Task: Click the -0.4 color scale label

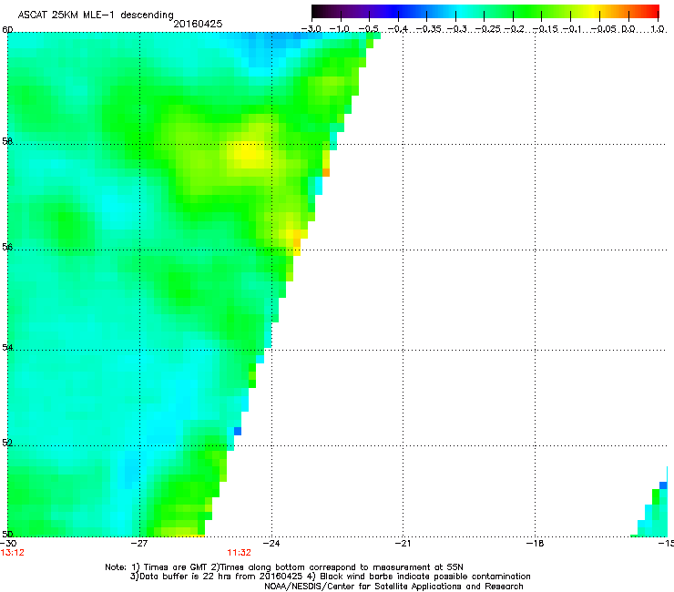Action: coord(398,29)
